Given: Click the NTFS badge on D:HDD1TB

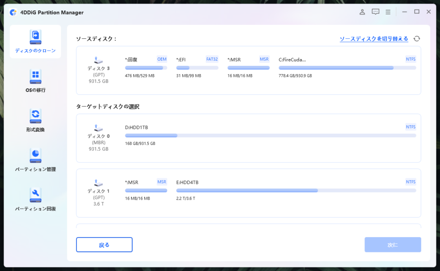Looking at the screenshot, I should pyautogui.click(x=411, y=127).
